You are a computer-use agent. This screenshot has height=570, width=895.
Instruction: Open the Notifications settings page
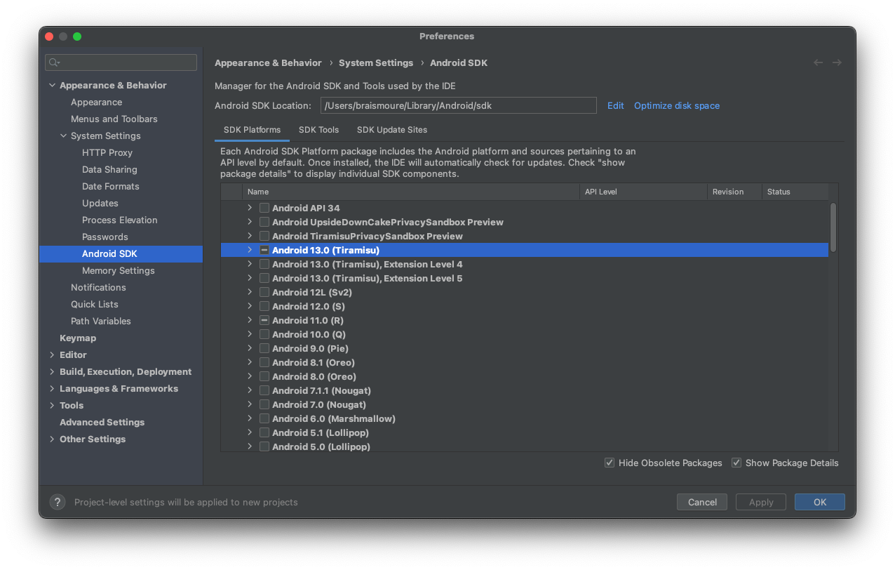[98, 287]
